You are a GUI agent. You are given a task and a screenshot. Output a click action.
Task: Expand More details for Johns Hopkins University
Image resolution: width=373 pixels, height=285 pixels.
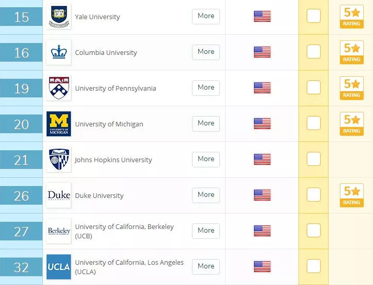point(206,160)
